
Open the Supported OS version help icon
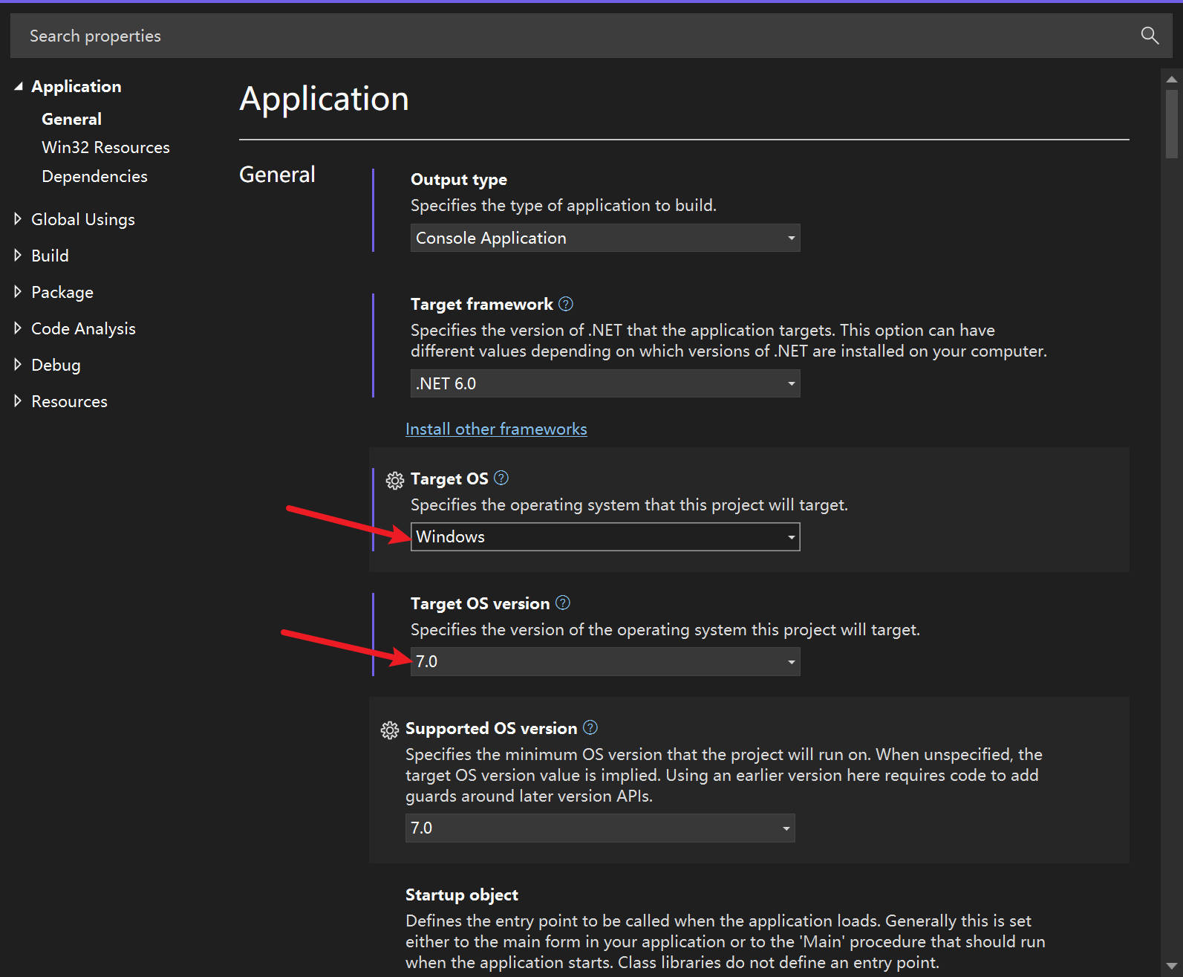pyautogui.click(x=590, y=728)
